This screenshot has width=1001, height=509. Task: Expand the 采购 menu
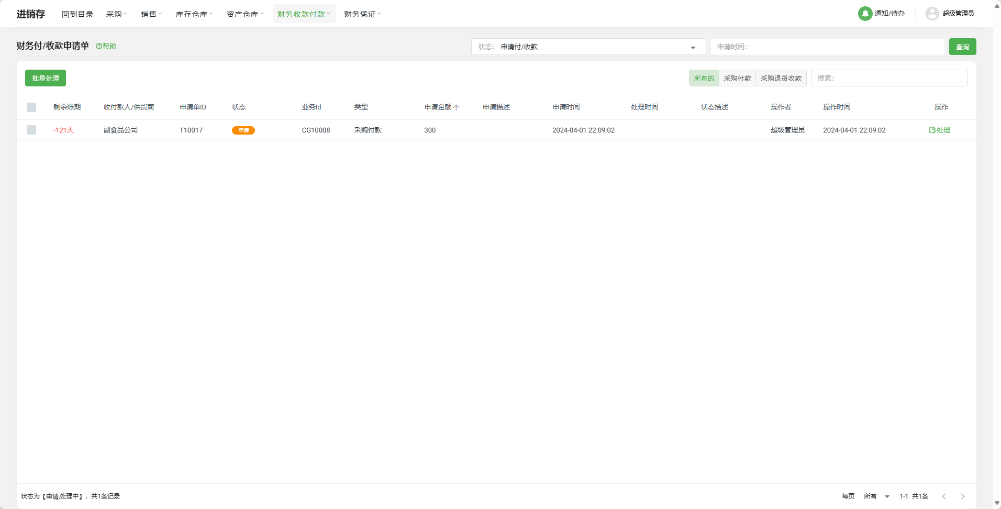pos(116,14)
